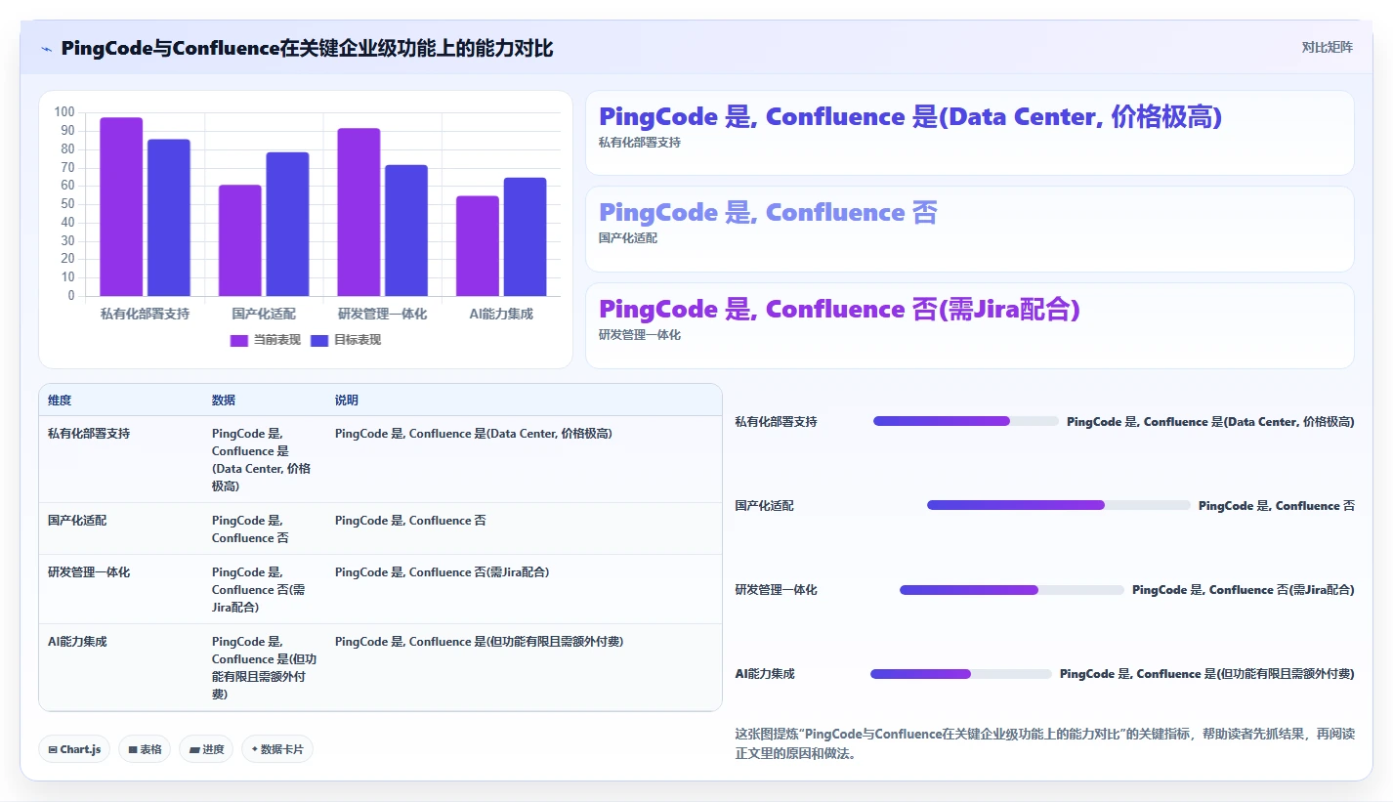This screenshot has height=802, width=1393.
Task: Toggle the 当前表现 legend item in chart
Action: click(x=265, y=340)
